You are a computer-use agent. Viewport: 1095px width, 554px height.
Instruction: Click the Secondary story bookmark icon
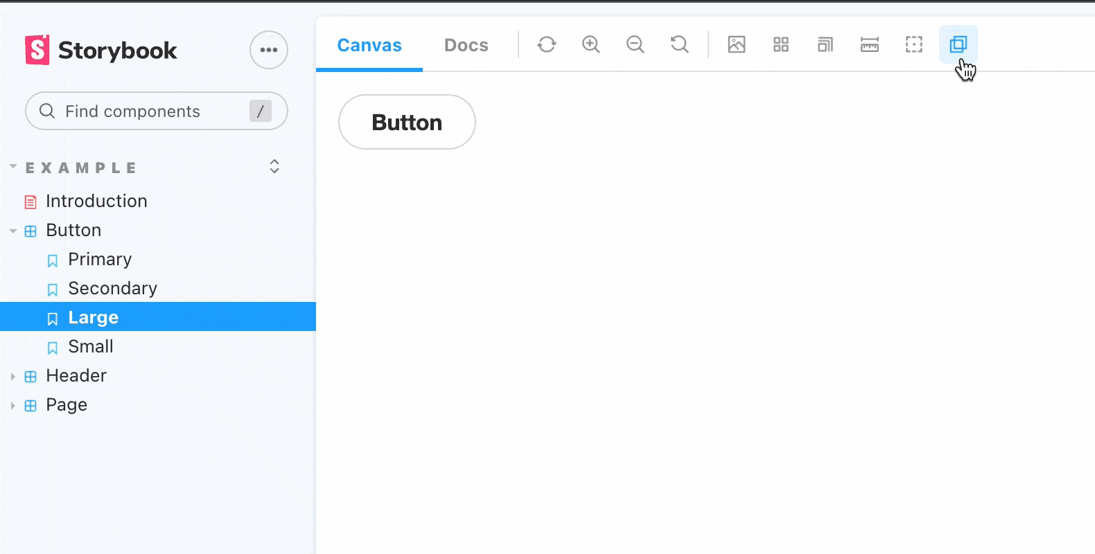click(53, 289)
